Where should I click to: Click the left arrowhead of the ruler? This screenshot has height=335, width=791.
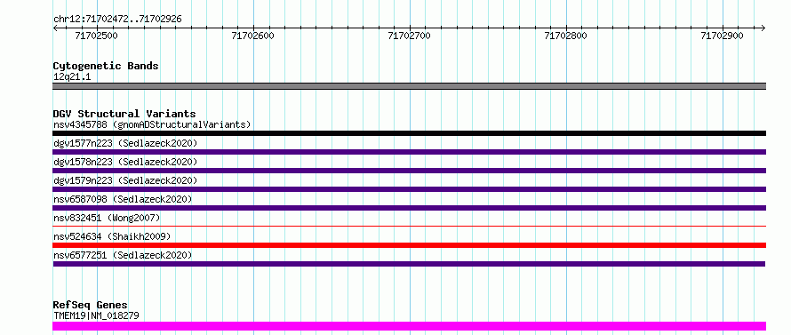click(x=55, y=28)
